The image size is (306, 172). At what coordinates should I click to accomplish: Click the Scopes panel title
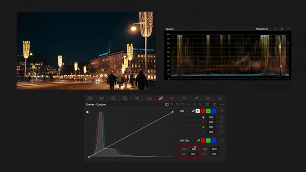170,29
